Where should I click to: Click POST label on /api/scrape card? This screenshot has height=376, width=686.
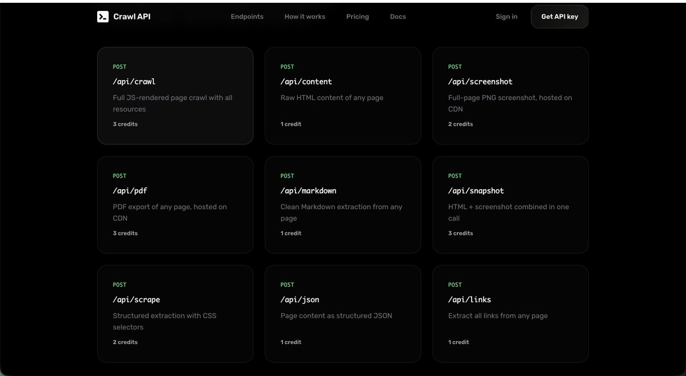coord(119,285)
